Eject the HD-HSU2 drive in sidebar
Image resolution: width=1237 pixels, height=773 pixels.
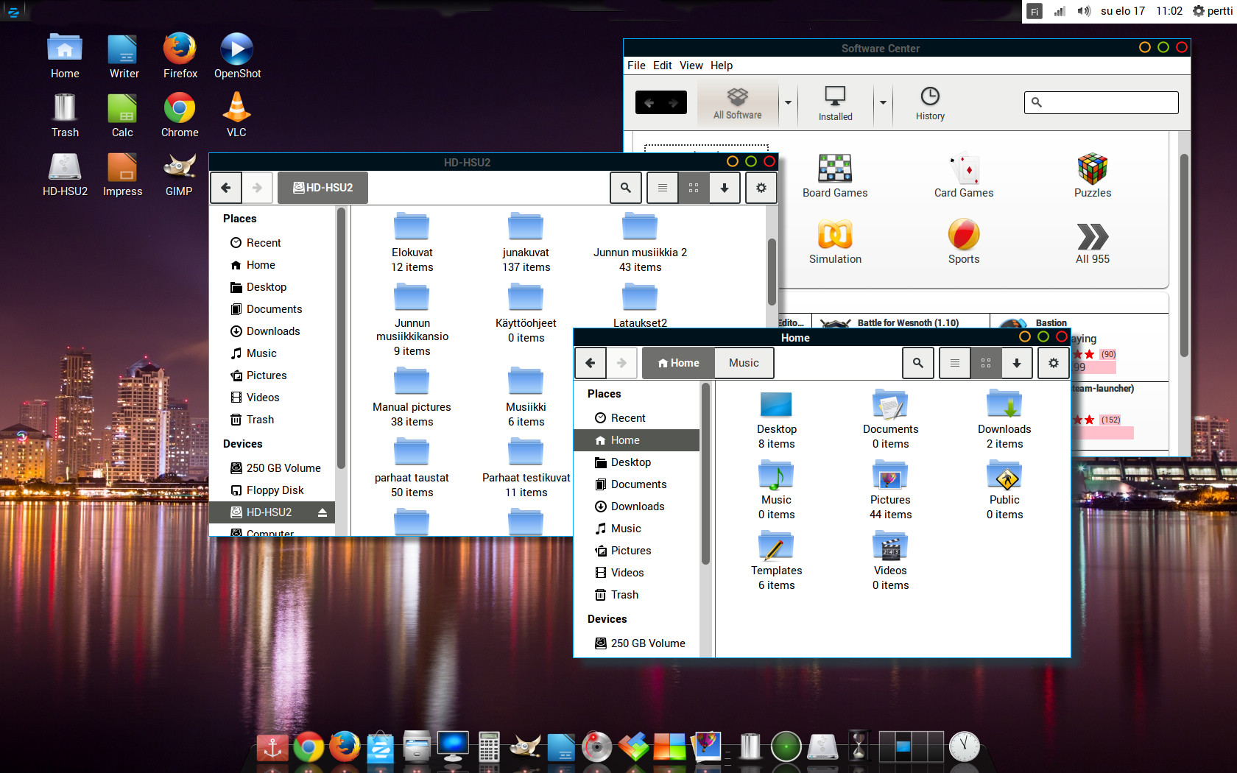tap(322, 512)
